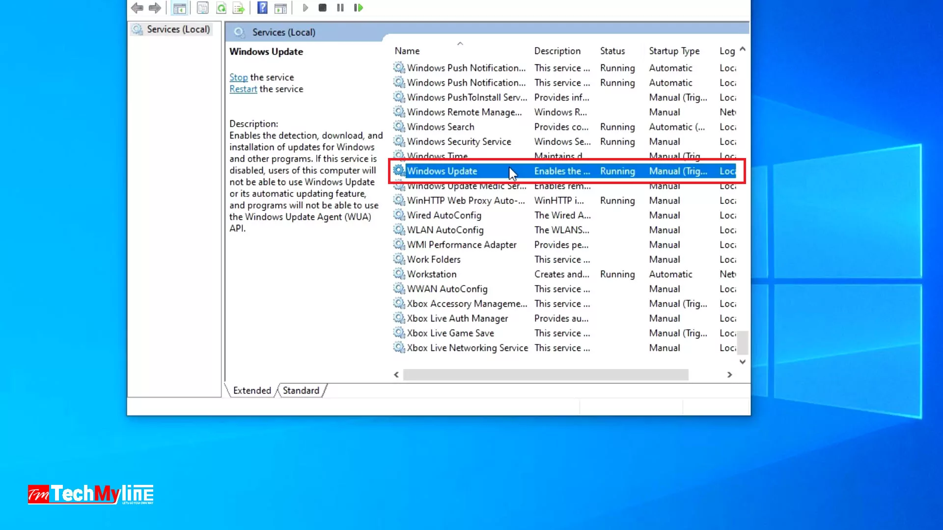Click the Export List toolbar icon
The height and width of the screenshot is (530, 943).
239,8
